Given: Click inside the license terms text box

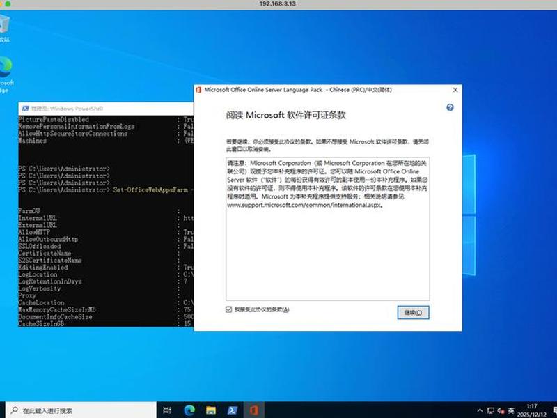Looking at the screenshot, I should (x=327, y=229).
